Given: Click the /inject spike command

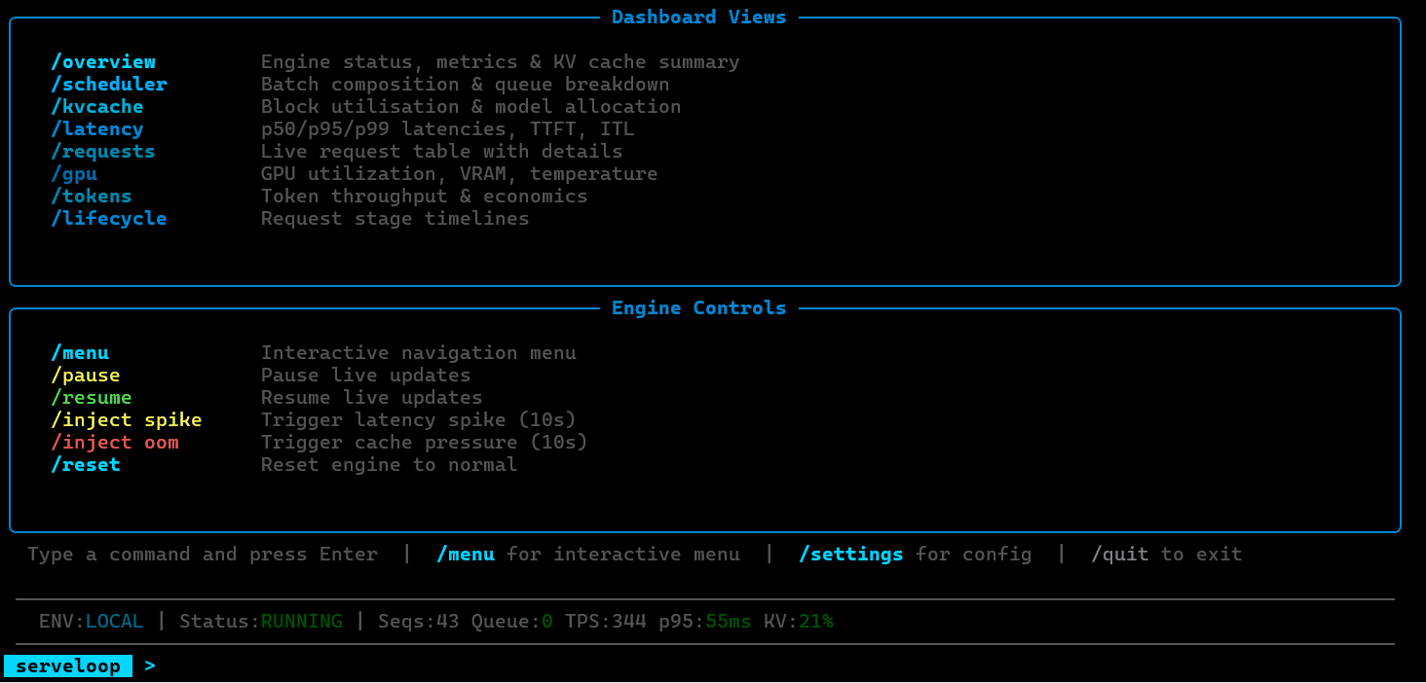Looking at the screenshot, I should point(127,420).
